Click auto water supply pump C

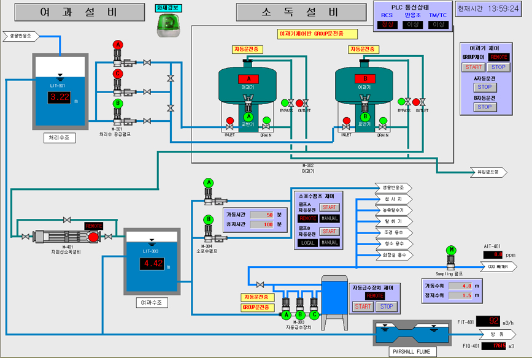click(x=314, y=314)
